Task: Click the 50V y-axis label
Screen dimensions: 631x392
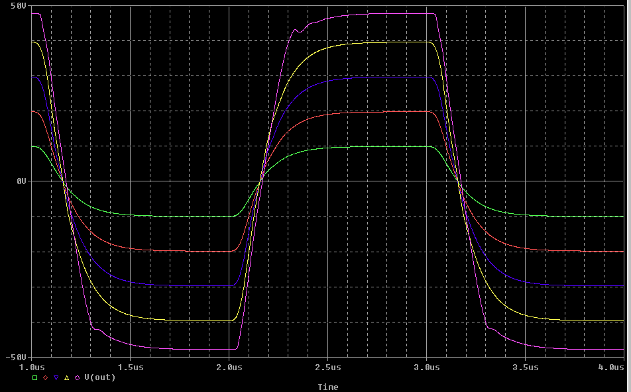Action: [17, 6]
